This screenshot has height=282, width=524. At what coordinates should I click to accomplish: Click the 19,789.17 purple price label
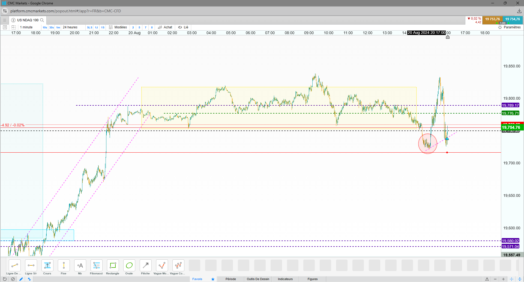tap(510, 105)
